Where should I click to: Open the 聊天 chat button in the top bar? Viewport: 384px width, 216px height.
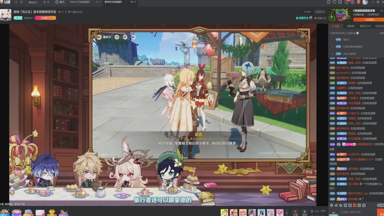coord(60,2)
